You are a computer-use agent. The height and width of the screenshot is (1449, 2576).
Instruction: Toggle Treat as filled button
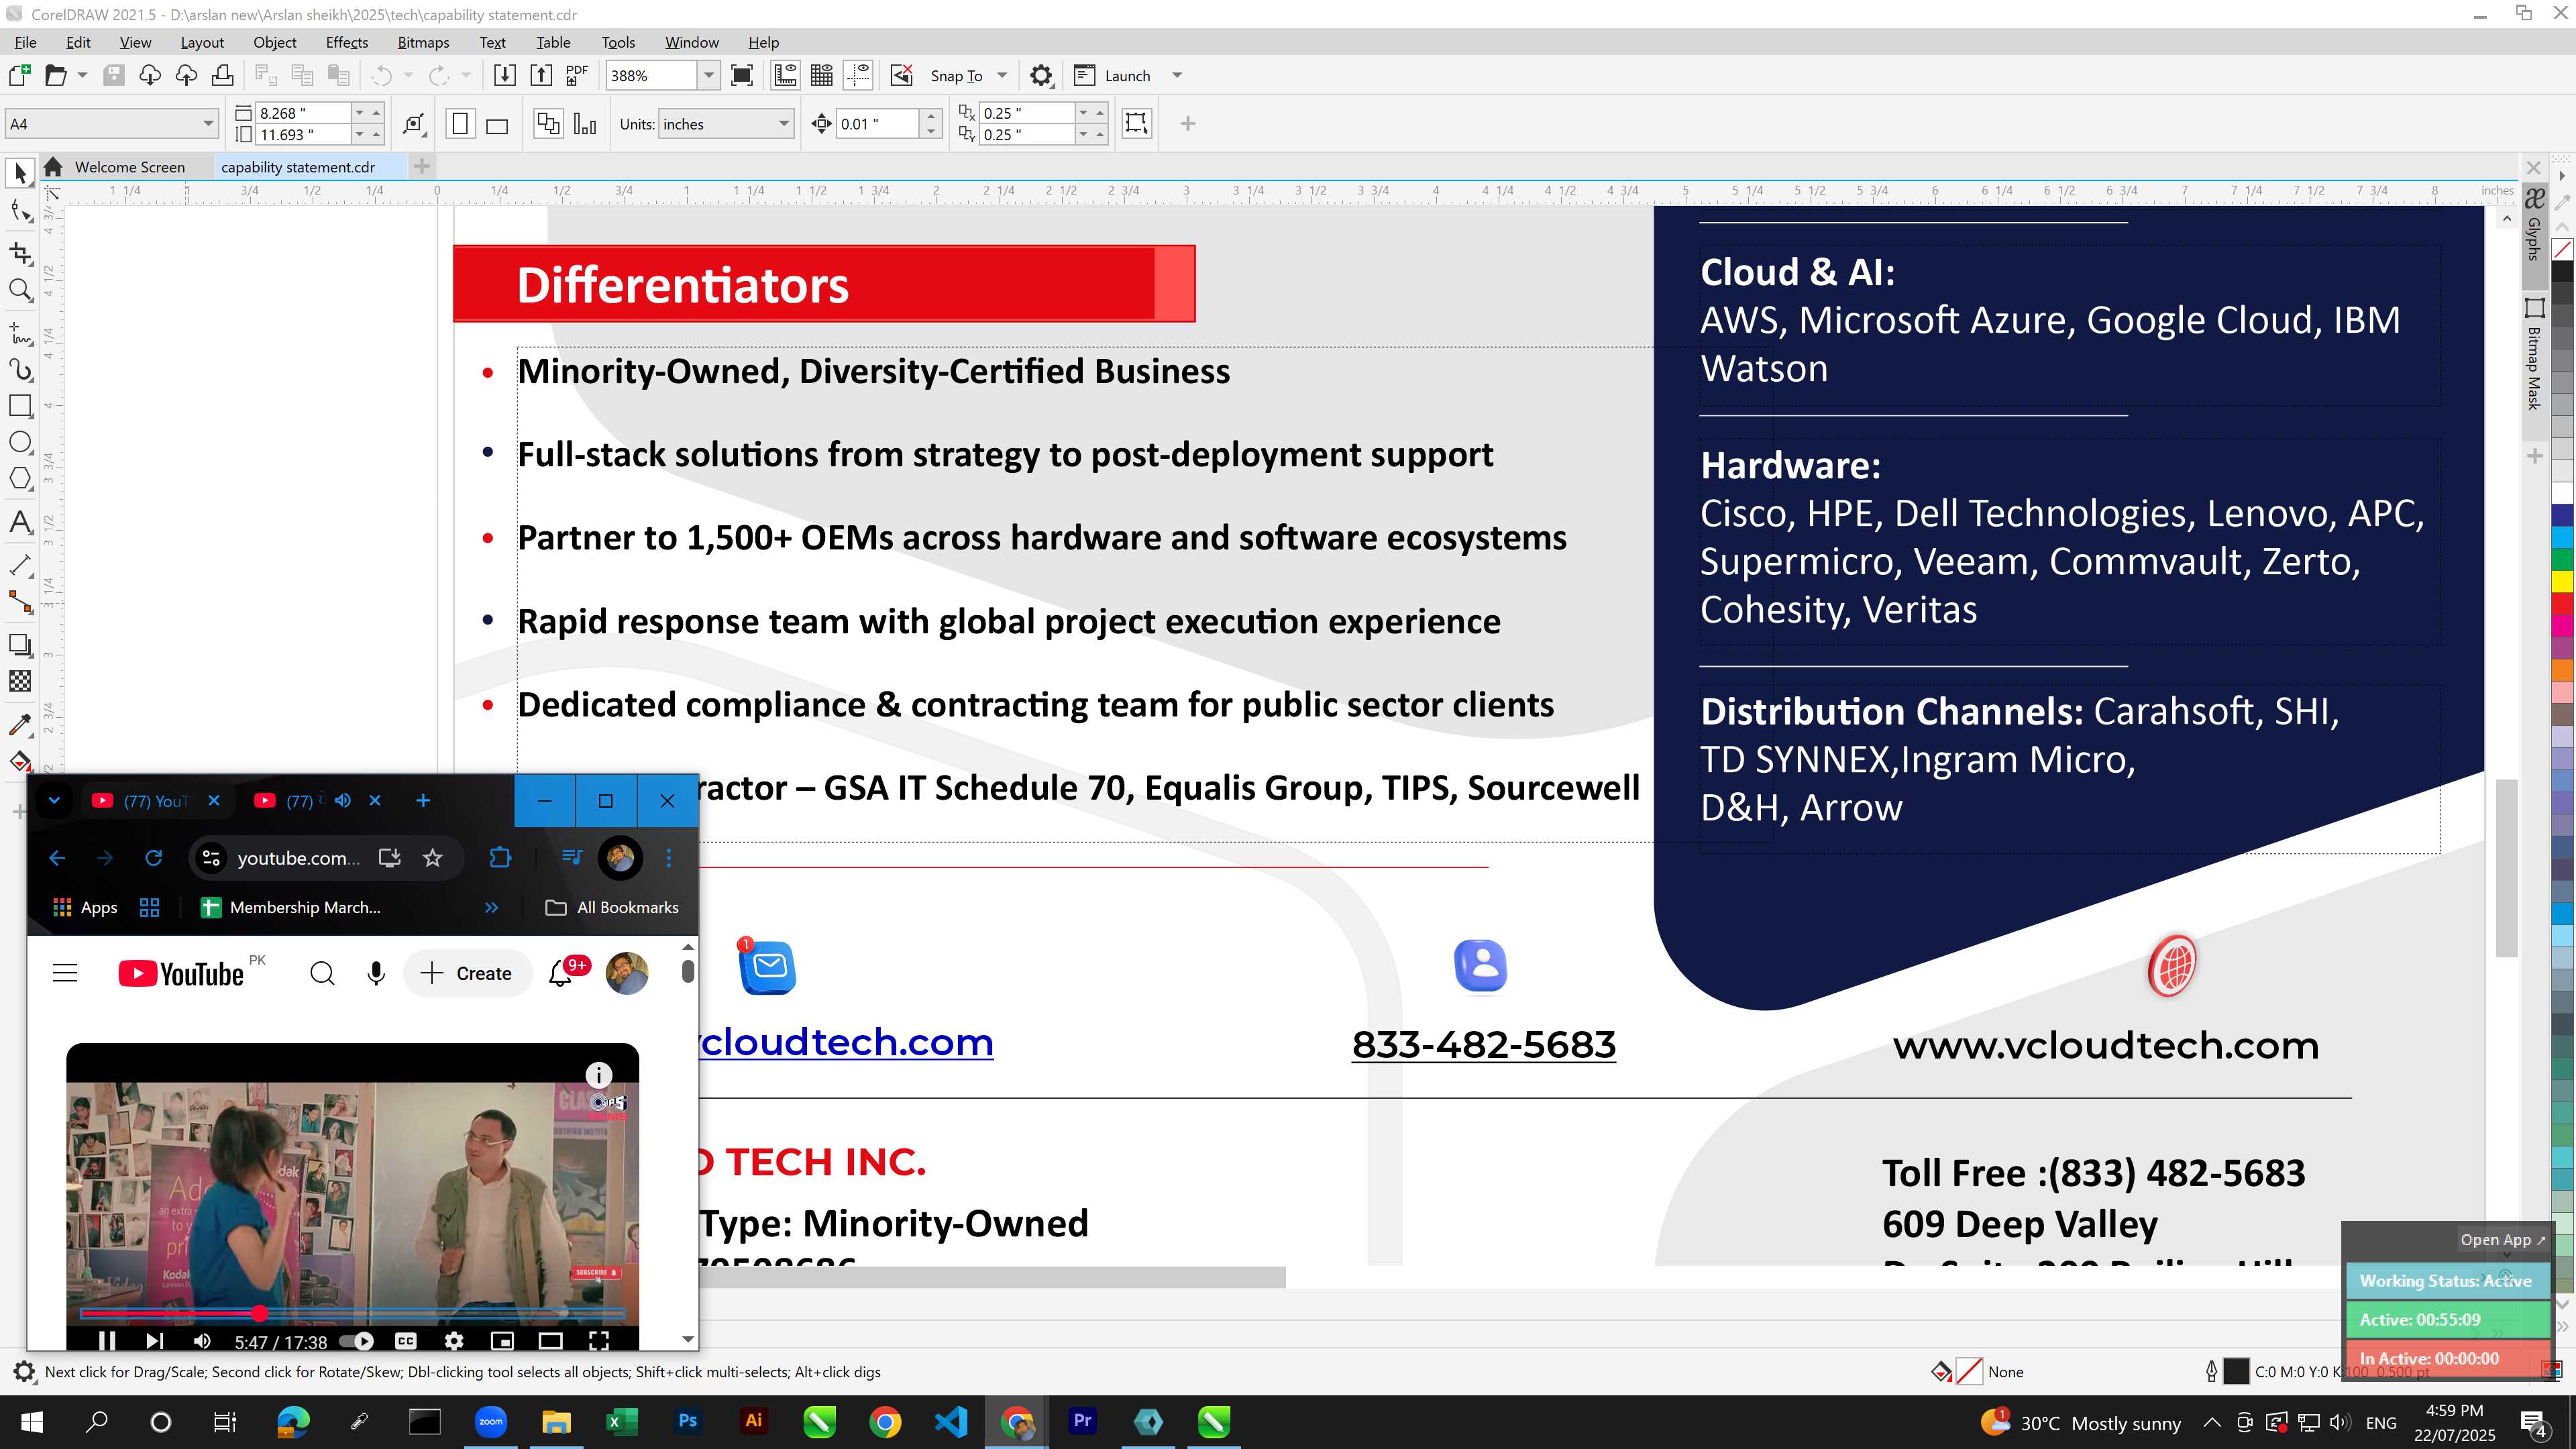(x=1137, y=123)
